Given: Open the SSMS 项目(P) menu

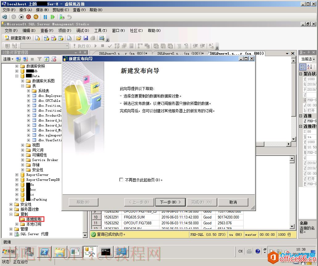Looking at the screenshot, I should pos(65,31).
